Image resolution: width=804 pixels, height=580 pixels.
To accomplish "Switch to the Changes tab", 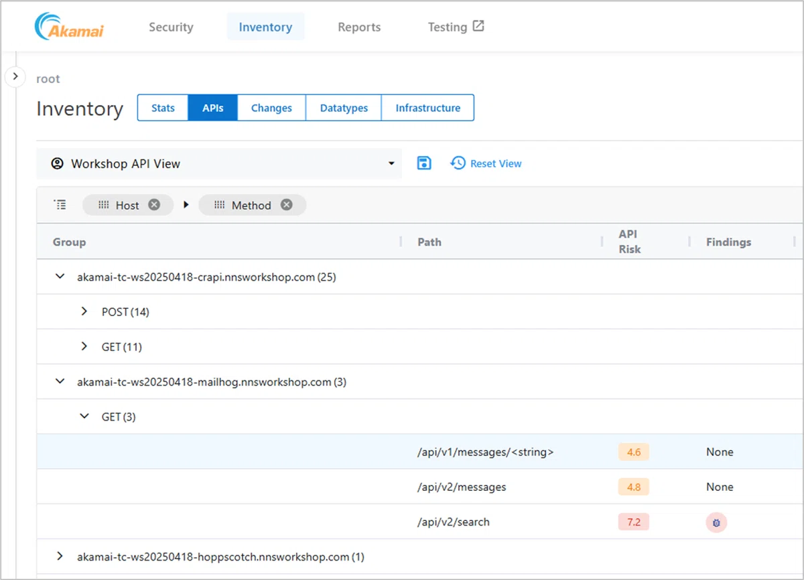I will [271, 108].
